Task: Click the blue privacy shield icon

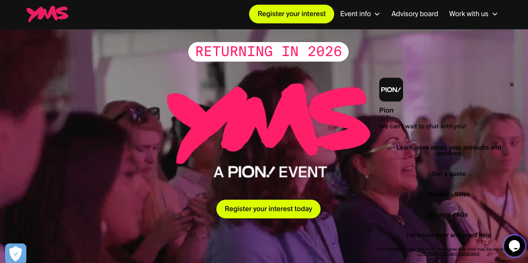Action: 16,254
